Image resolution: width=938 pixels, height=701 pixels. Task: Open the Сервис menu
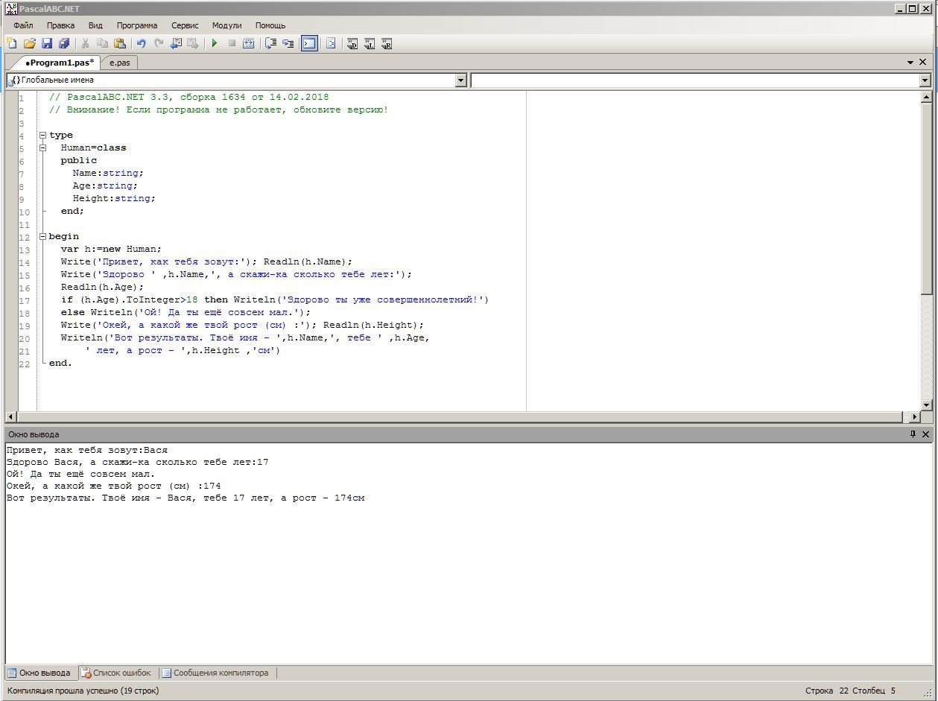tap(185, 25)
